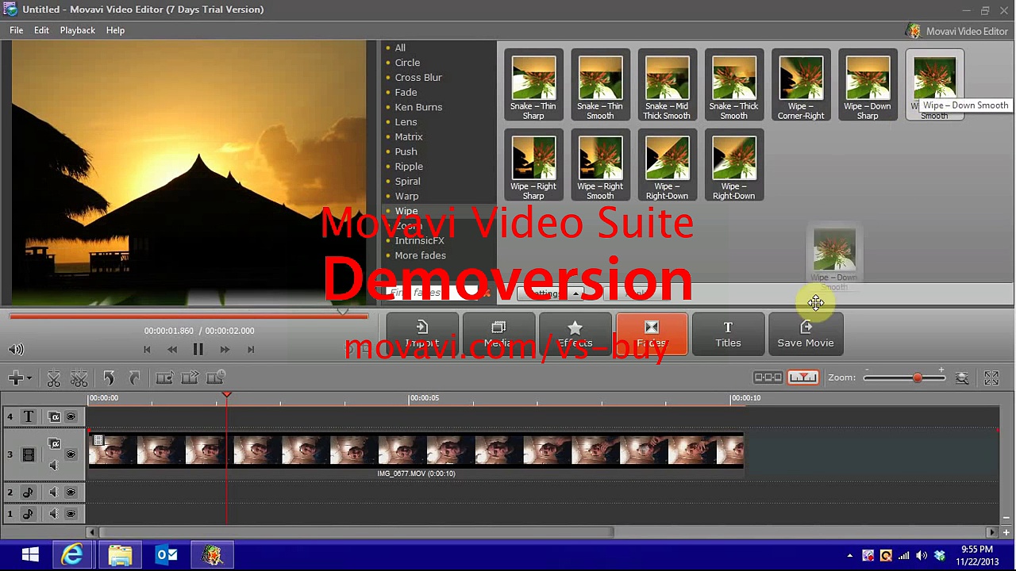This screenshot has height=571, width=1016.
Task: Click the Save Movie button
Action: point(805,334)
